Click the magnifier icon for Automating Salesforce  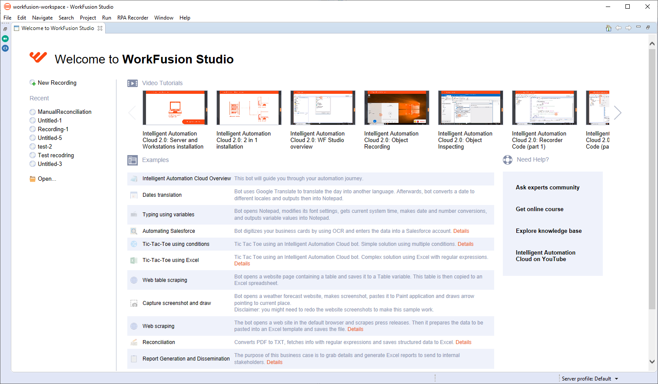tap(134, 231)
